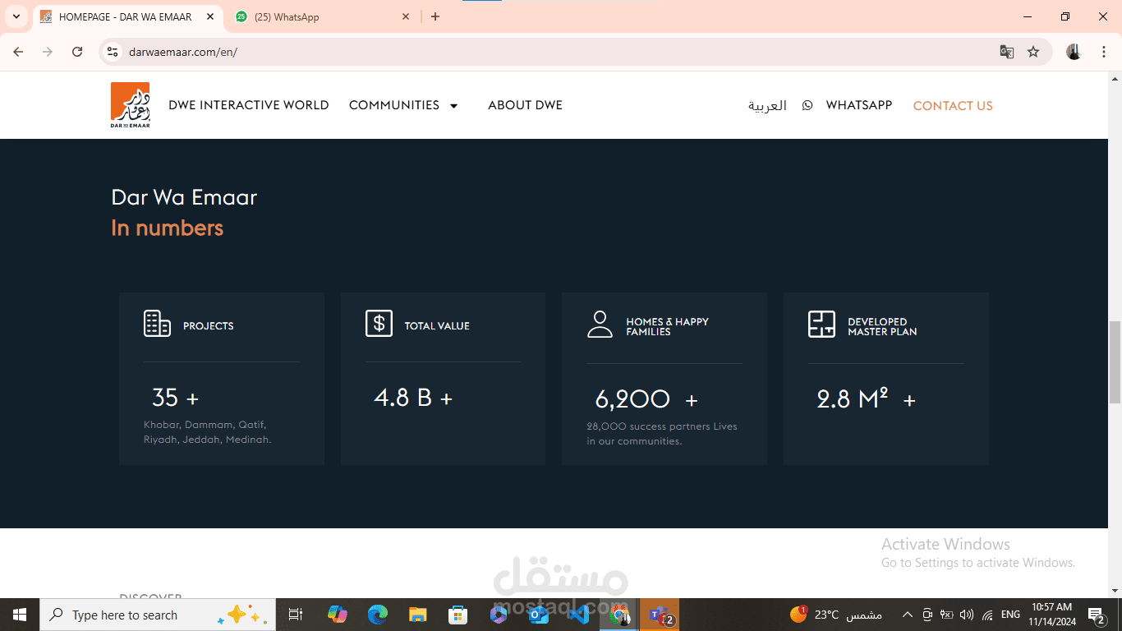Select the '35 +' projects figure
The width and height of the screenshot is (1122, 631).
[x=175, y=398]
